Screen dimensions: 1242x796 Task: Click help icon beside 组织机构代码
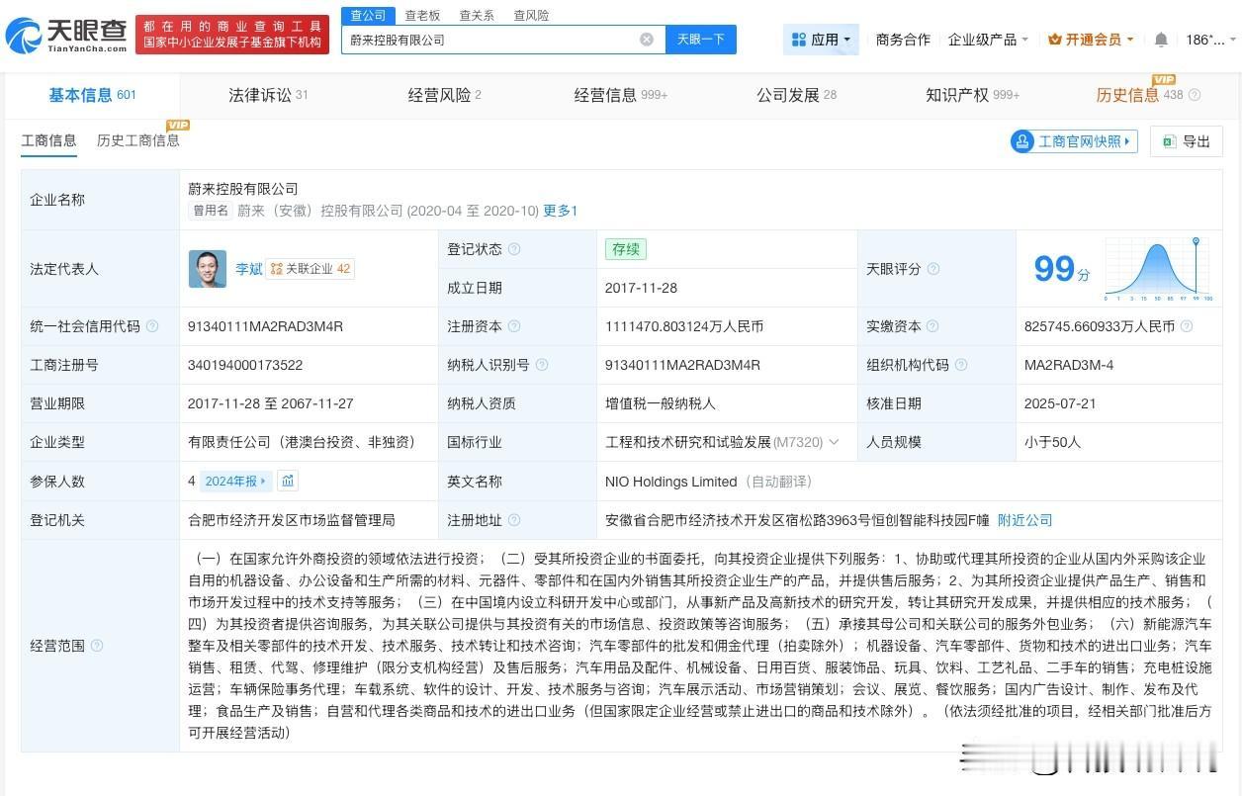[960, 365]
